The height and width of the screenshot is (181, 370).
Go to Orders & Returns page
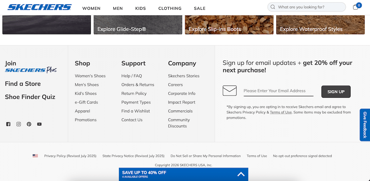(138, 85)
